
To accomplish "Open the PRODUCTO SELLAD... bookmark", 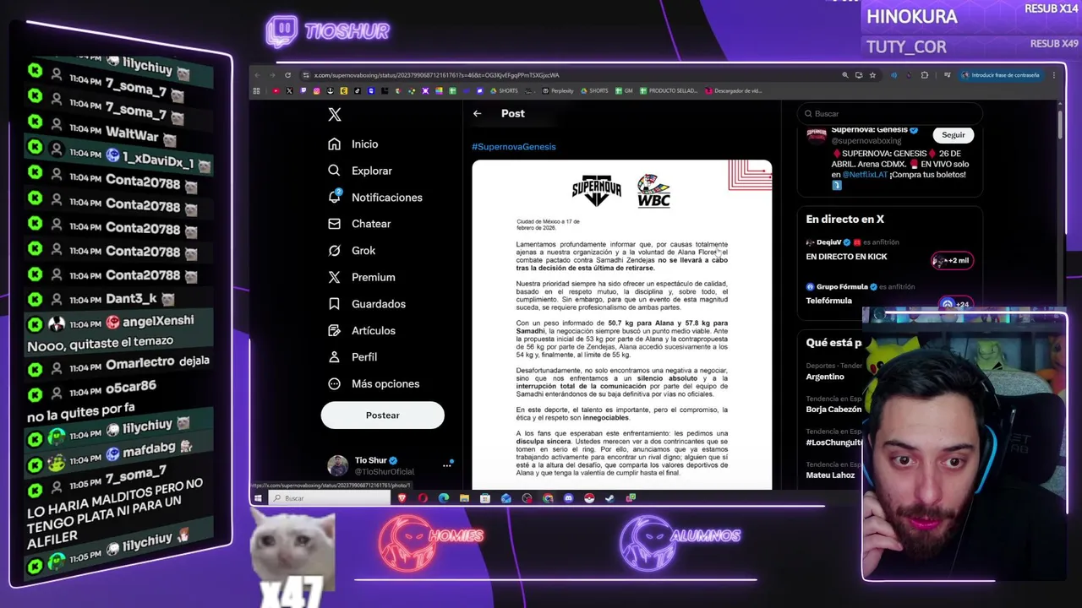I will pos(669,91).
